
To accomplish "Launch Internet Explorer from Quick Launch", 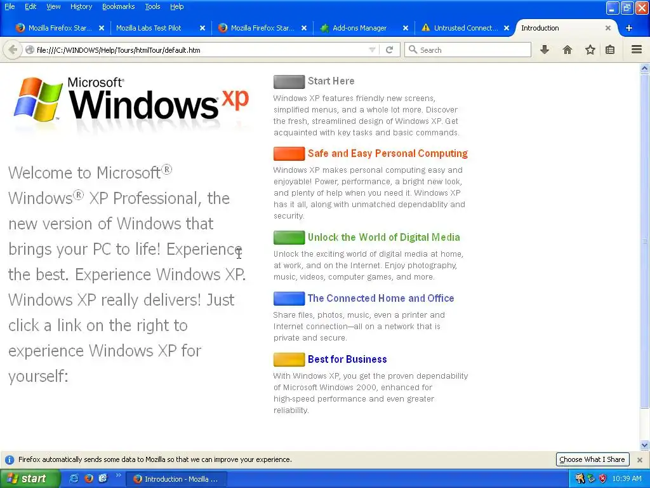I will click(74, 478).
